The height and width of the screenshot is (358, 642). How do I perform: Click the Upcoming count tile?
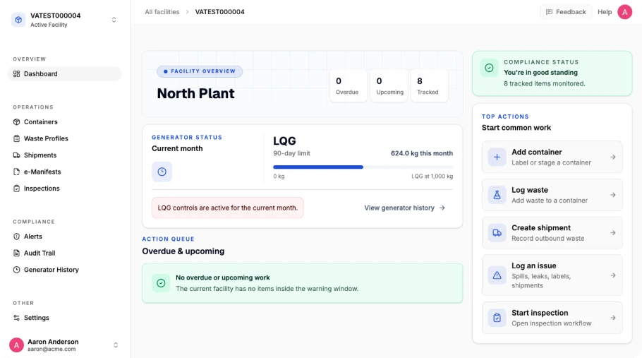pos(389,85)
